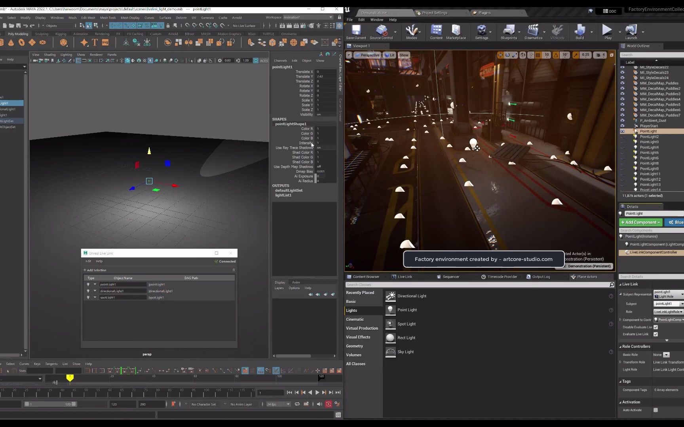Open Maya's Lighting menu
684x427 pixels.
coord(66,55)
